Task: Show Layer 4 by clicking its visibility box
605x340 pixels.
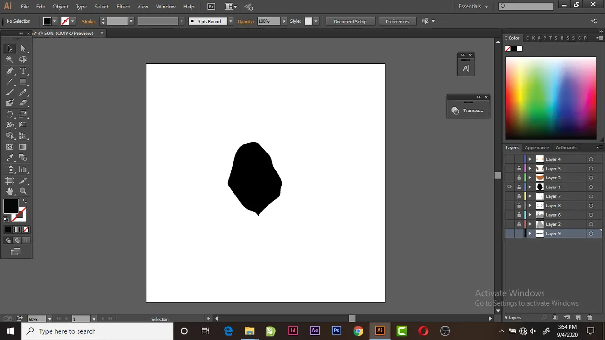Action: coord(509,159)
